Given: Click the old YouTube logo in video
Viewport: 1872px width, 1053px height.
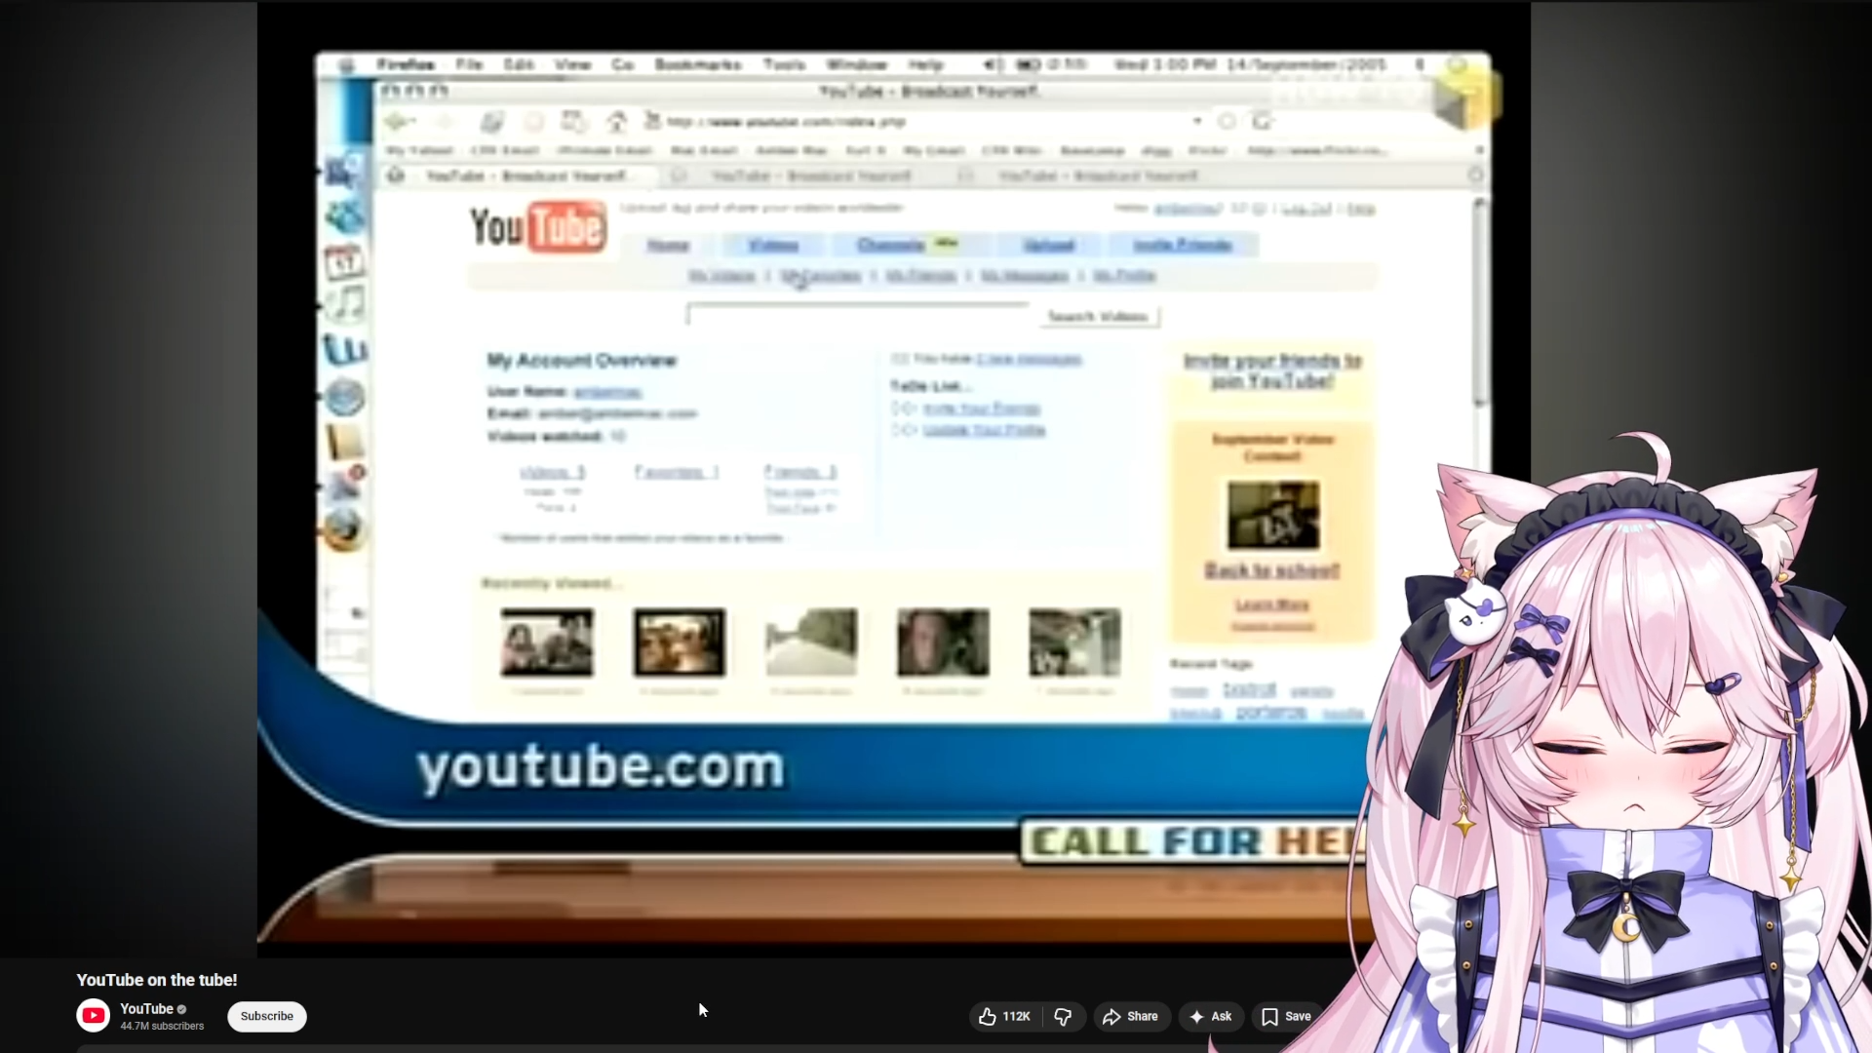Looking at the screenshot, I should [537, 227].
